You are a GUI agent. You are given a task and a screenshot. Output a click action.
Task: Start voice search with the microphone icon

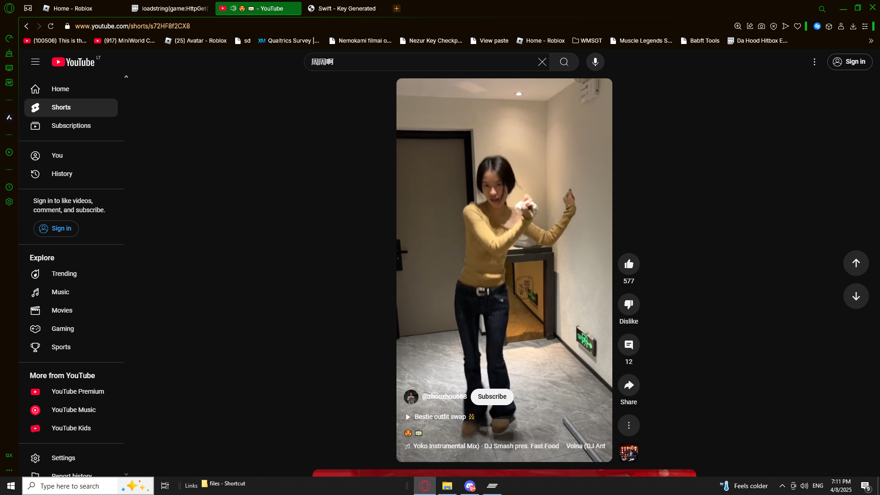[x=595, y=62]
